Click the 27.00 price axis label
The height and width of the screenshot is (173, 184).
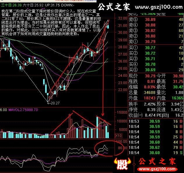pyautogui.click(x=123, y=54)
